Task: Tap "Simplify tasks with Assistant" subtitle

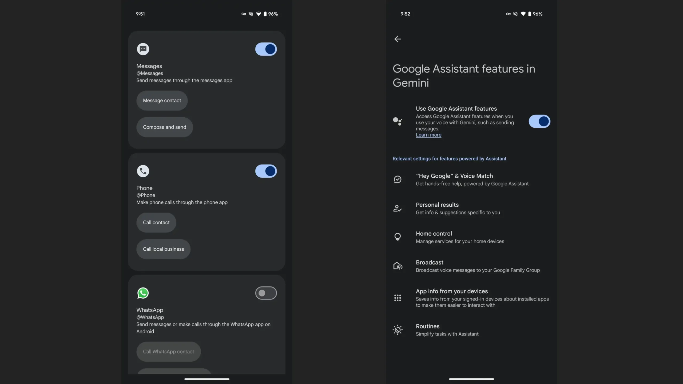Action: [447, 334]
